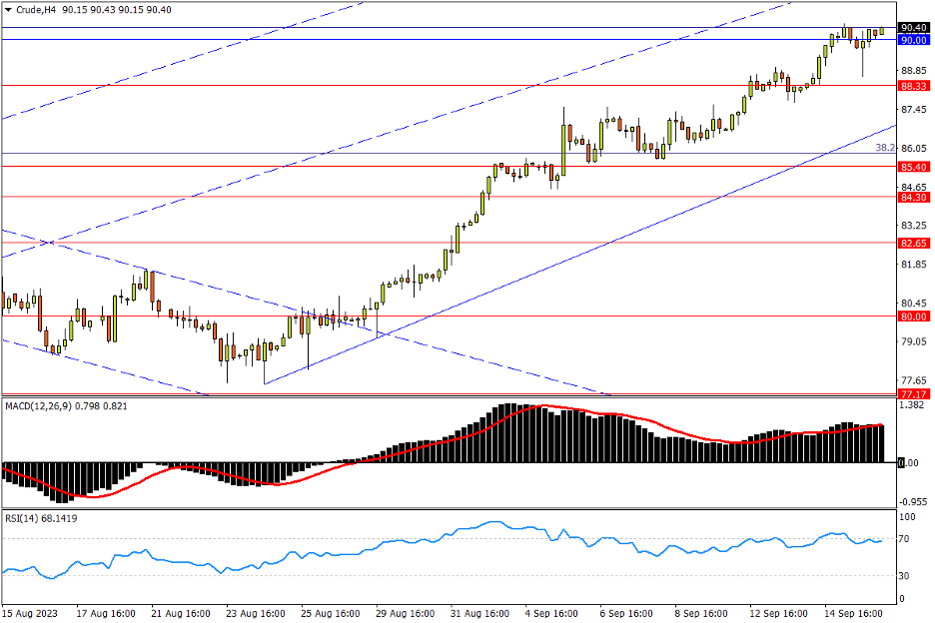
Task: Click the MACD 0.00 zero-level tag
Action: pyautogui.click(x=908, y=463)
